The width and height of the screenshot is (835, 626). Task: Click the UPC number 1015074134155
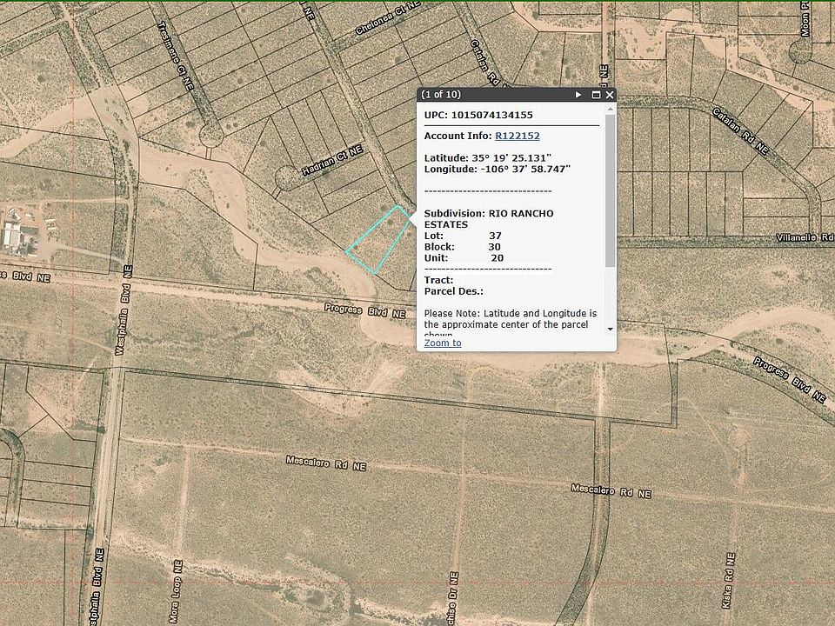492,115
